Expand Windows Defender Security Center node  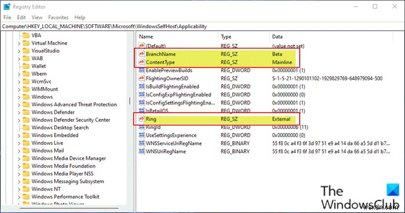pyautogui.click(x=19, y=120)
